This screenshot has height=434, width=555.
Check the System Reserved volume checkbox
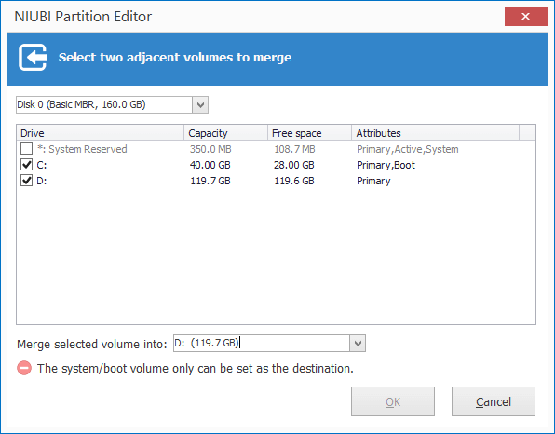tap(27, 149)
